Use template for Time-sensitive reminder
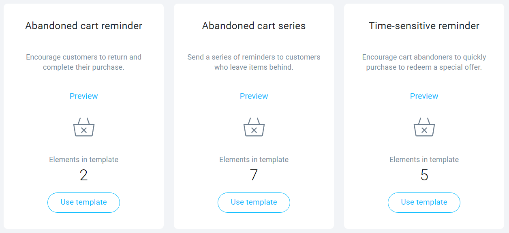The image size is (509, 233). tap(424, 203)
